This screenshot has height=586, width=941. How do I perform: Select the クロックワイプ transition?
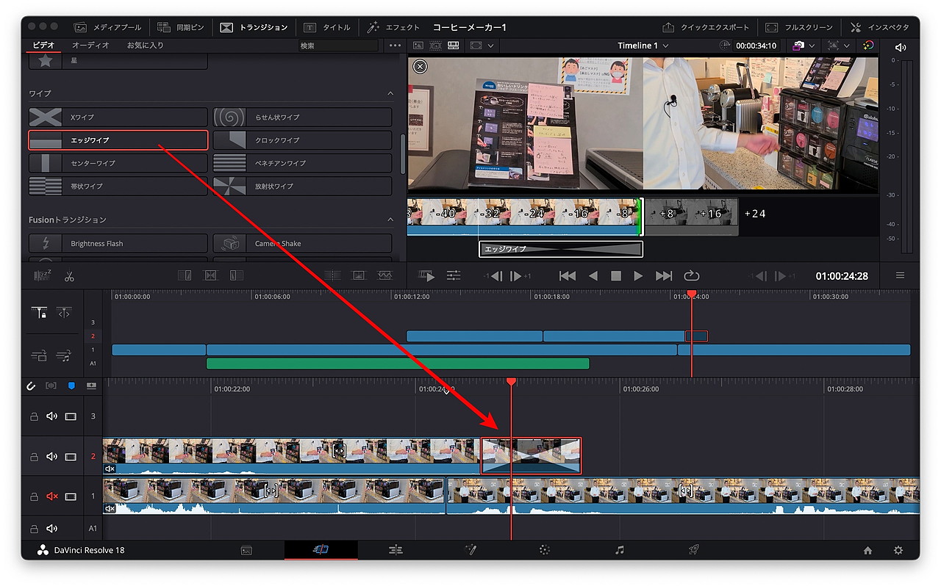click(x=303, y=140)
